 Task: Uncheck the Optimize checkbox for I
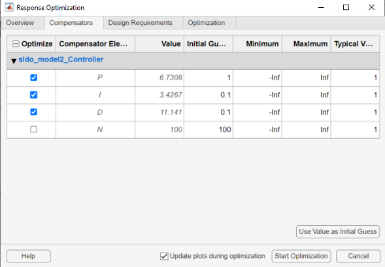click(x=33, y=95)
